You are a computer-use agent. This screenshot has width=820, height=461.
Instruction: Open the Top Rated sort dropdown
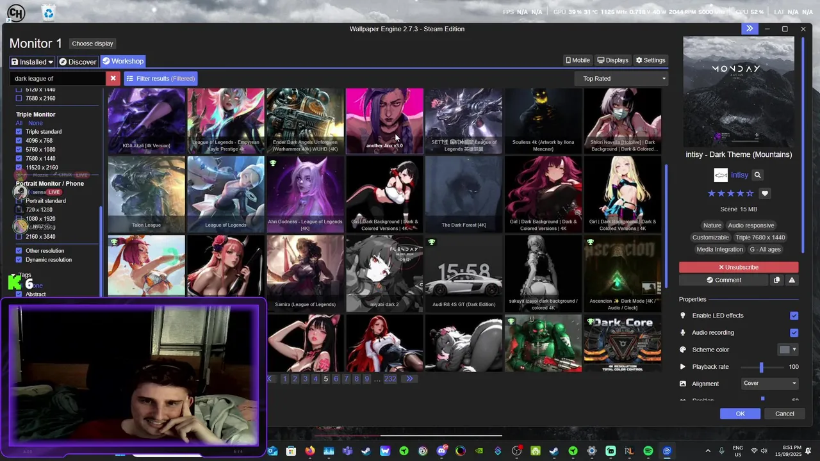[621, 79]
